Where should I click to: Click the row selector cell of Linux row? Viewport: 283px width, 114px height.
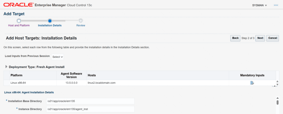pyautogui.click(x=7, y=83)
